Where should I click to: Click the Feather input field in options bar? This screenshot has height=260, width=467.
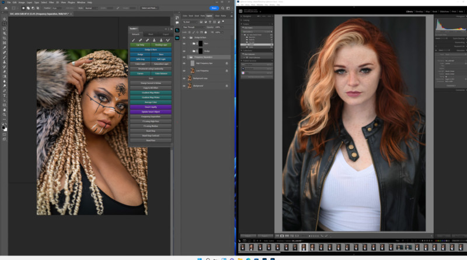(56, 8)
